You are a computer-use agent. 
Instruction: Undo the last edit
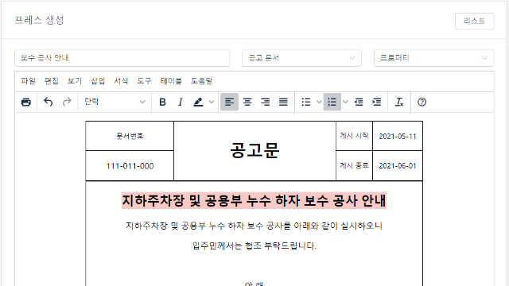click(x=48, y=102)
